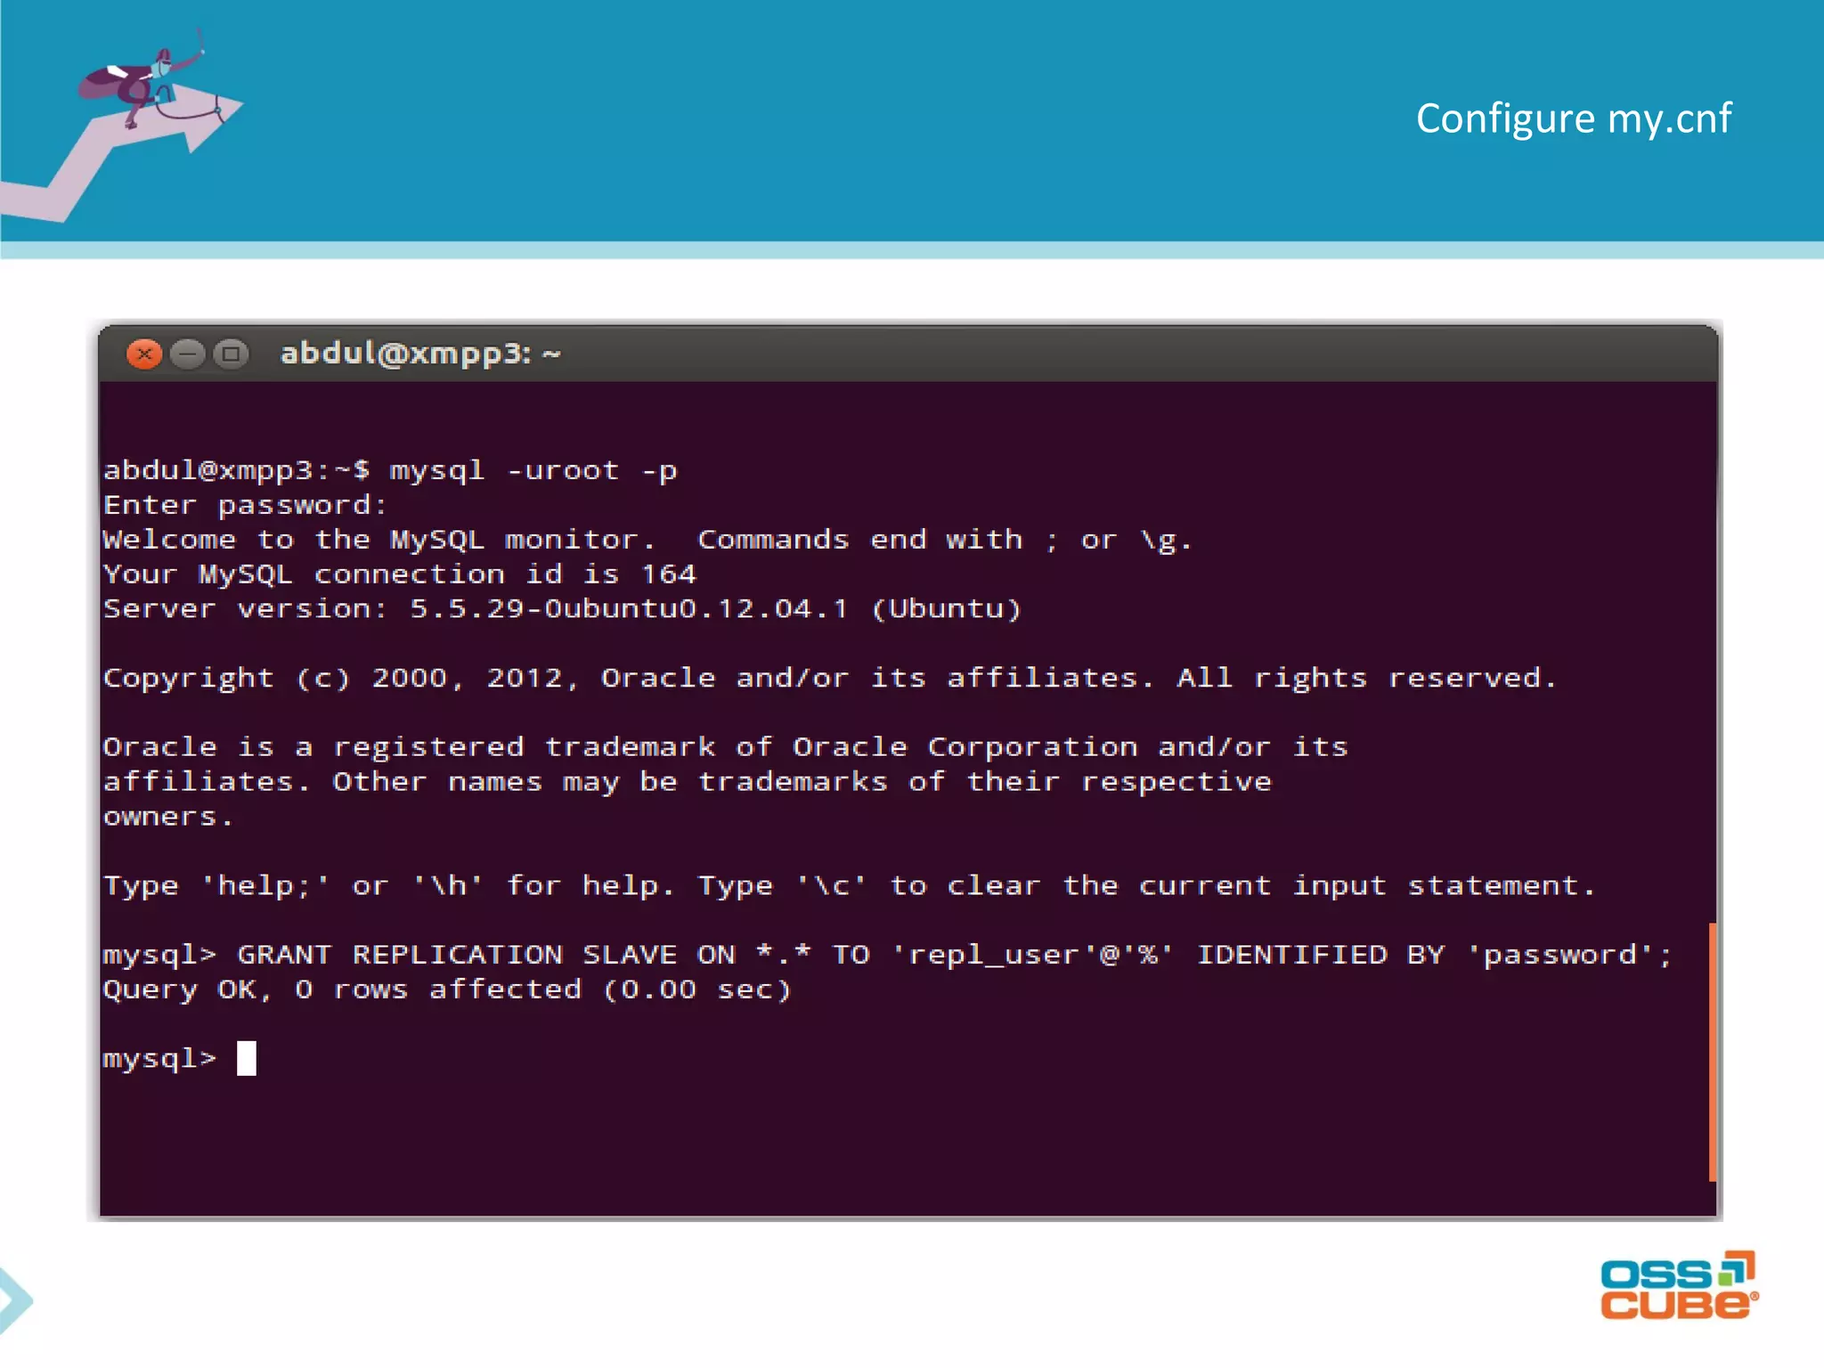
Task: Click the "Type 'help;' or '\h'" line
Action: click(x=849, y=886)
